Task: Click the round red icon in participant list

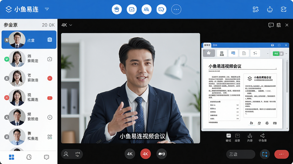Action: click(x=50, y=78)
